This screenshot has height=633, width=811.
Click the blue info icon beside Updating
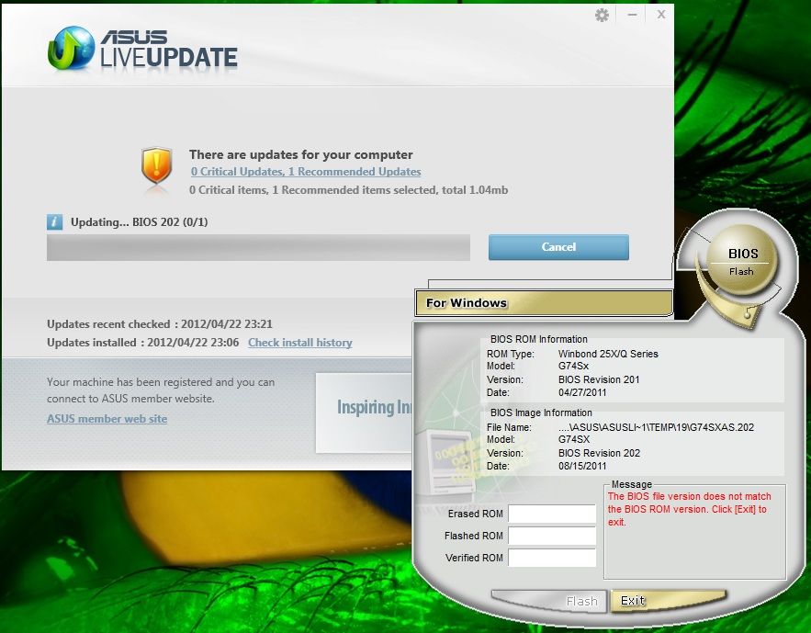[x=55, y=221]
